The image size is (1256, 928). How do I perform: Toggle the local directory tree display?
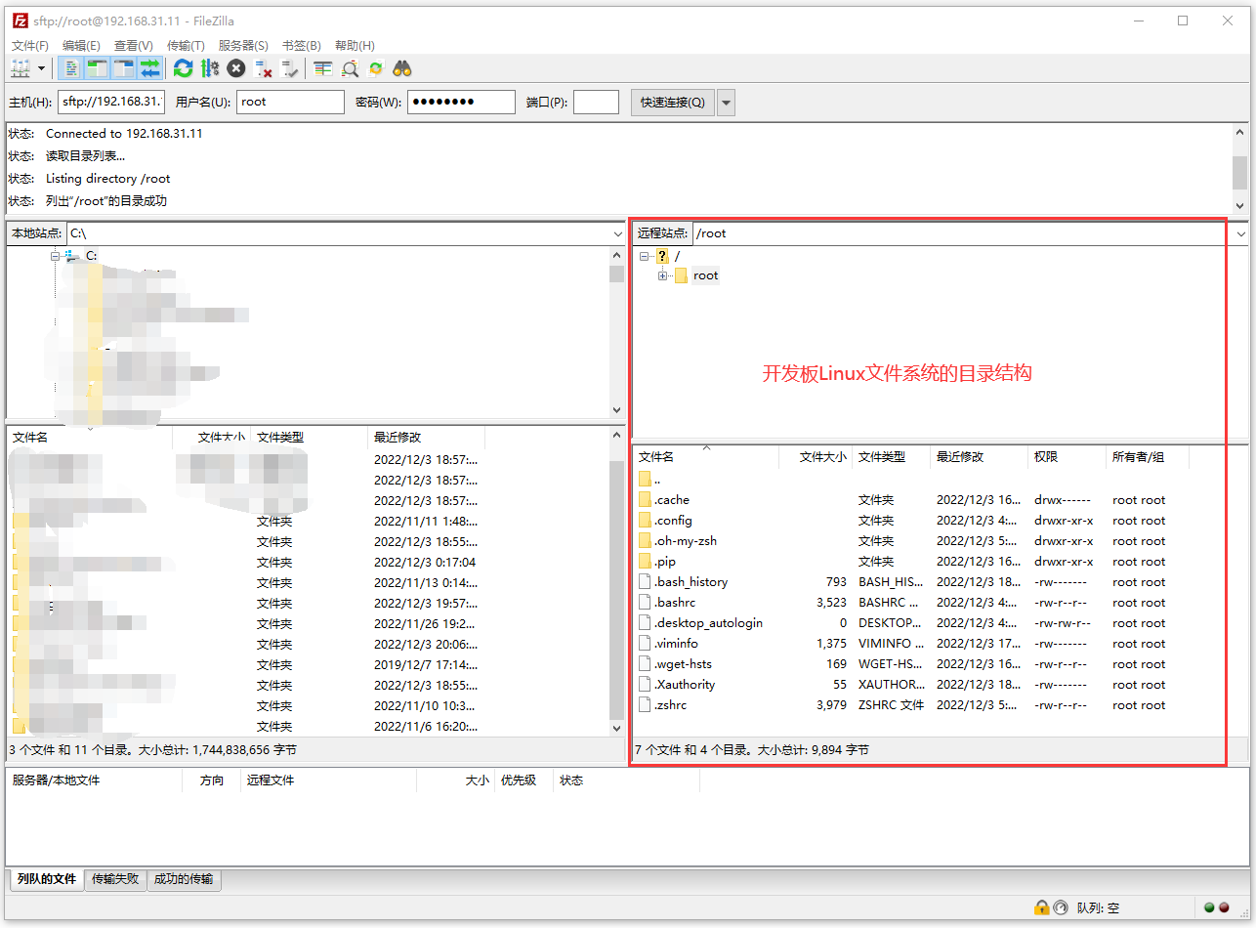(97, 68)
